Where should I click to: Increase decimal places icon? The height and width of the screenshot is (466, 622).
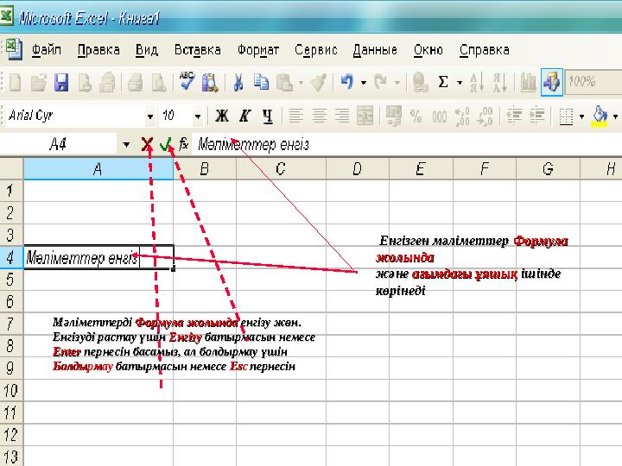[462, 116]
